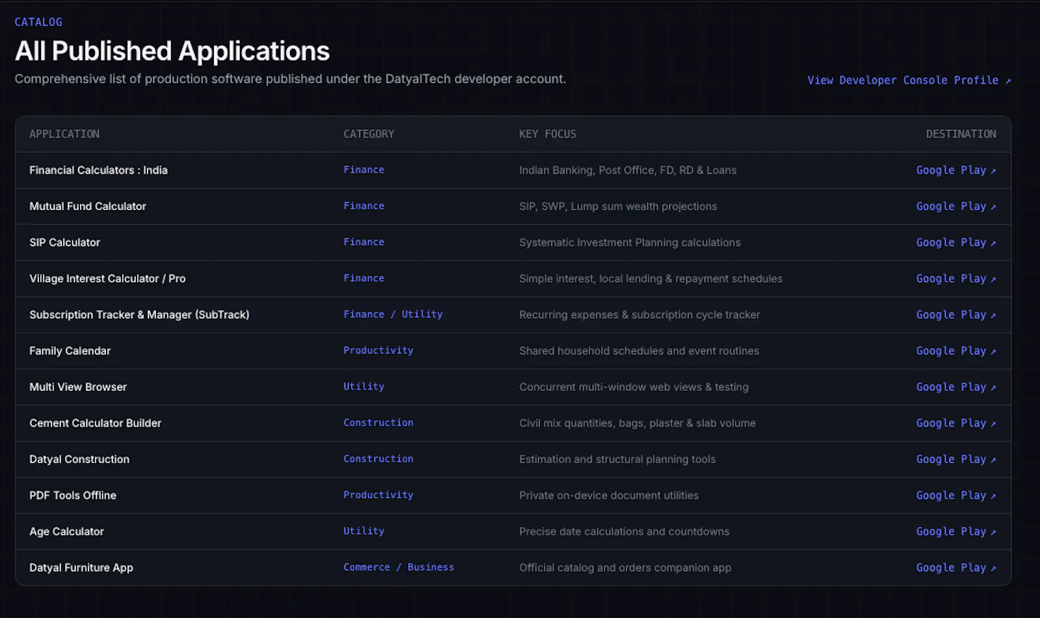The image size is (1040, 618).
Task: Open Google Play link for Age Calculator
Action: click(x=956, y=531)
